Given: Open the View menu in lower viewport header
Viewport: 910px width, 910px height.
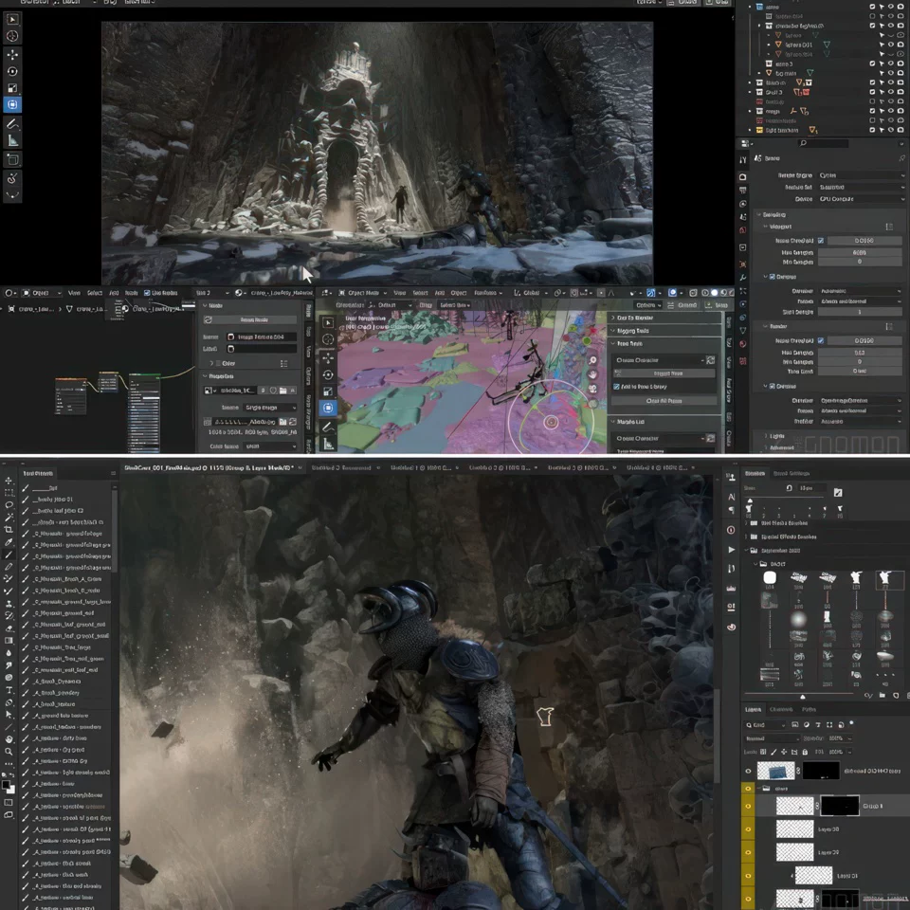Looking at the screenshot, I should [x=400, y=293].
